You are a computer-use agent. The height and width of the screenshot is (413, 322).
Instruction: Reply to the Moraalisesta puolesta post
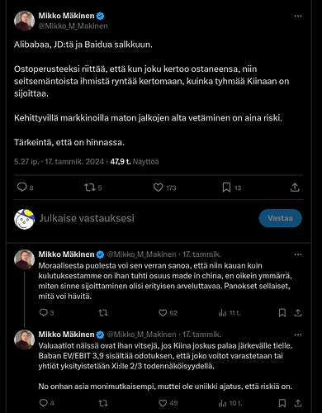46,313
